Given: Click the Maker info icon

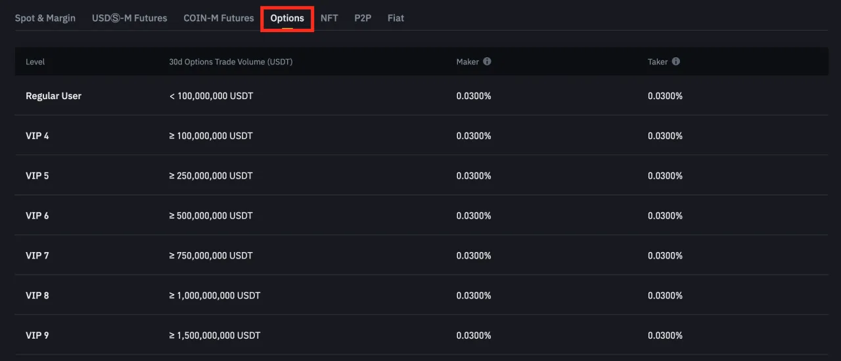Looking at the screenshot, I should 487,61.
